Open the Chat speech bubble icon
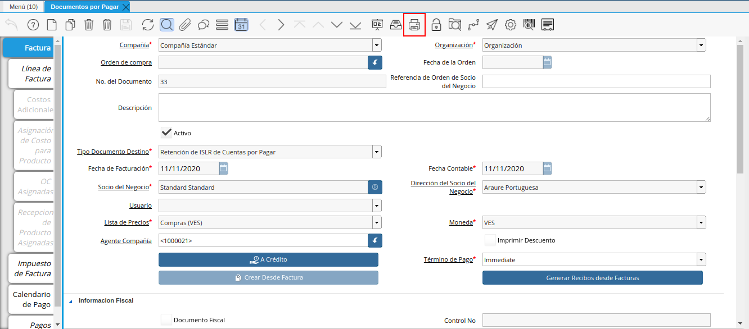This screenshot has width=749, height=329. (204, 25)
